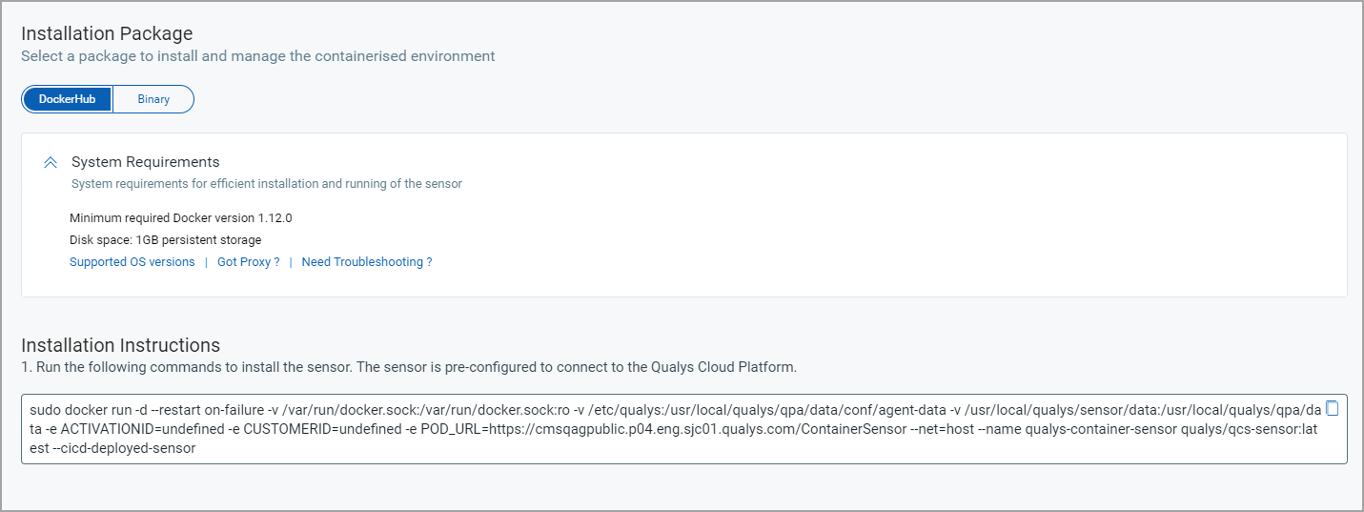This screenshot has height=512, width=1364.
Task: Click the Minimum required Docker version line
Action: click(180, 218)
